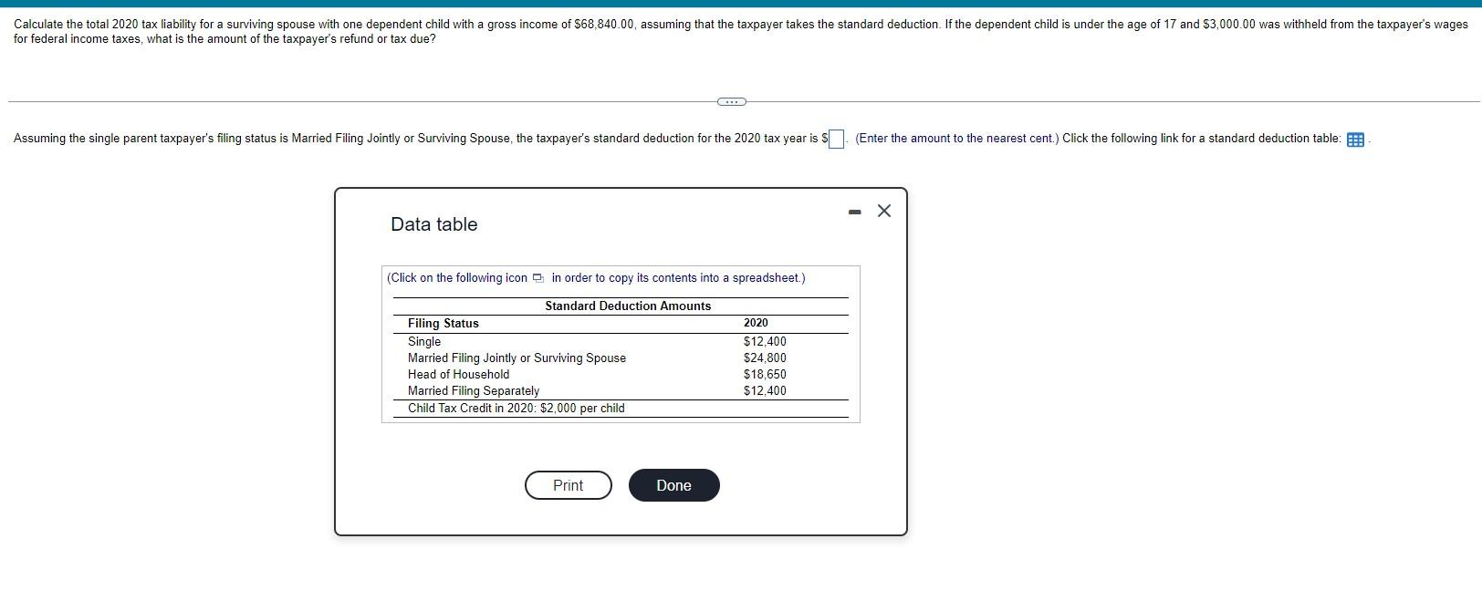Click the 2020 column header
This screenshot has height=591, width=1482.
click(756, 323)
